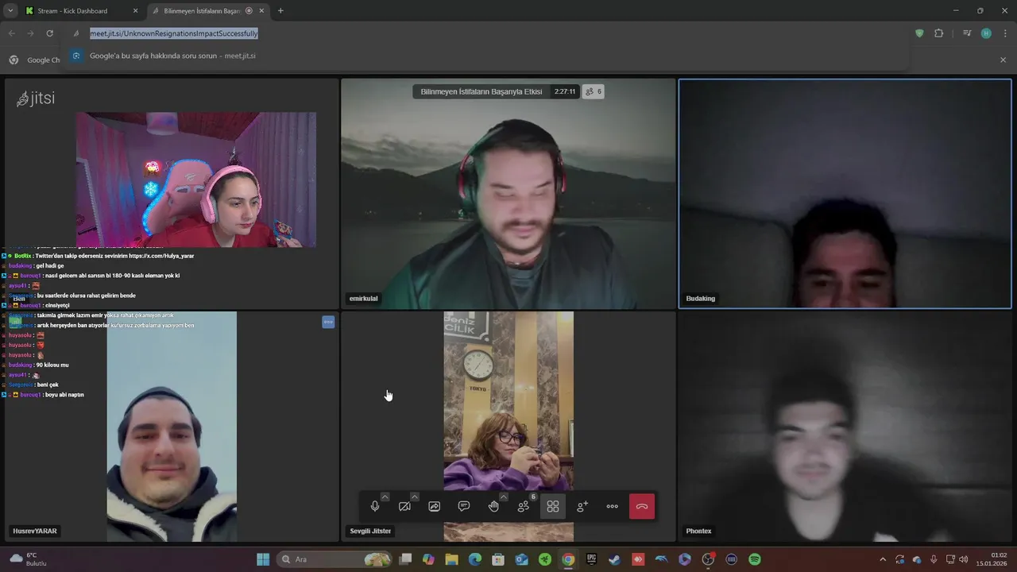Go forward with the browser arrow

[30, 33]
